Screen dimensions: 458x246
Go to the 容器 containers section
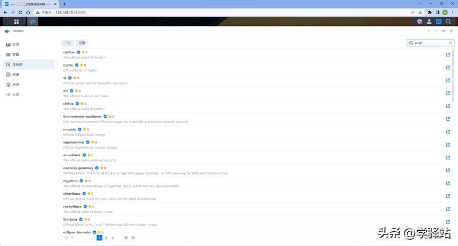(16, 54)
